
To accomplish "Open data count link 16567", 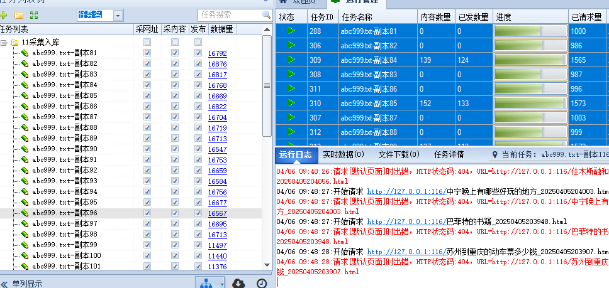I will (x=218, y=213).
